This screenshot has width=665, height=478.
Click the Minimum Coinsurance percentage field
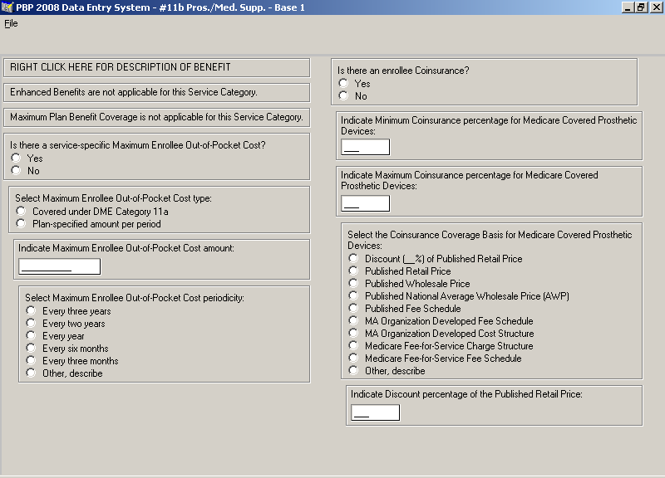[365, 148]
